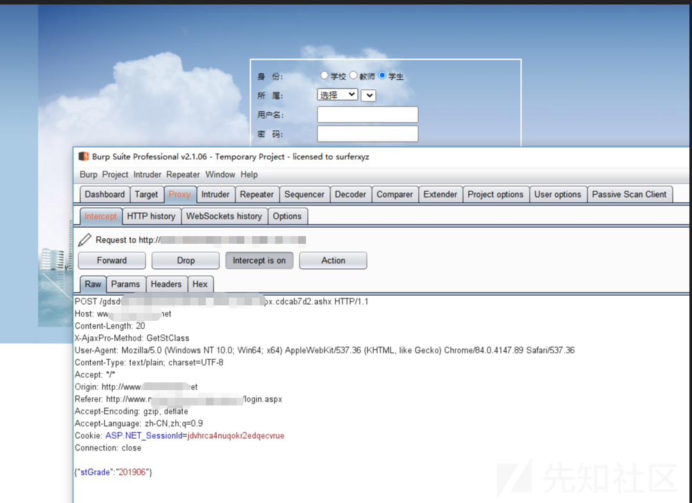Open the Burp menu
The width and height of the screenshot is (692, 503).
89,175
